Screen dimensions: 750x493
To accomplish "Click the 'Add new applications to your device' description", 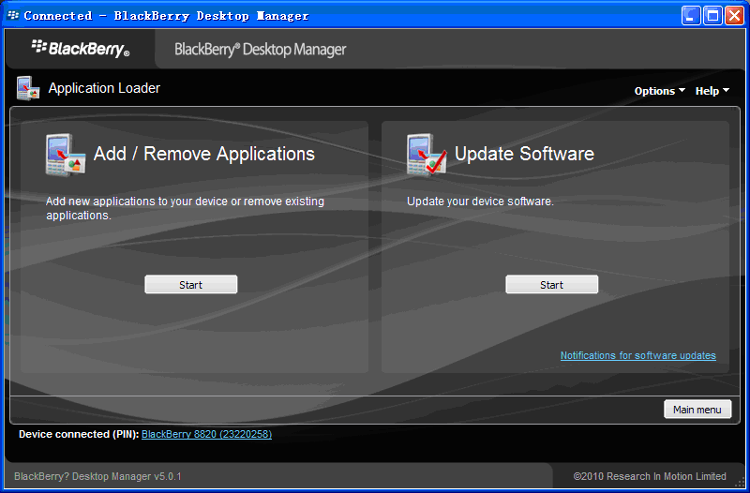I will (185, 208).
